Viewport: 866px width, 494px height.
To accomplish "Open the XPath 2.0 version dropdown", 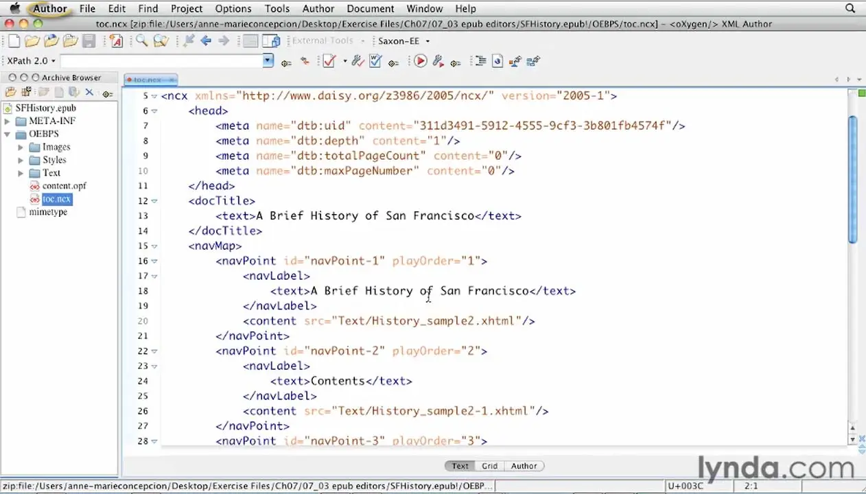I will click(31, 61).
